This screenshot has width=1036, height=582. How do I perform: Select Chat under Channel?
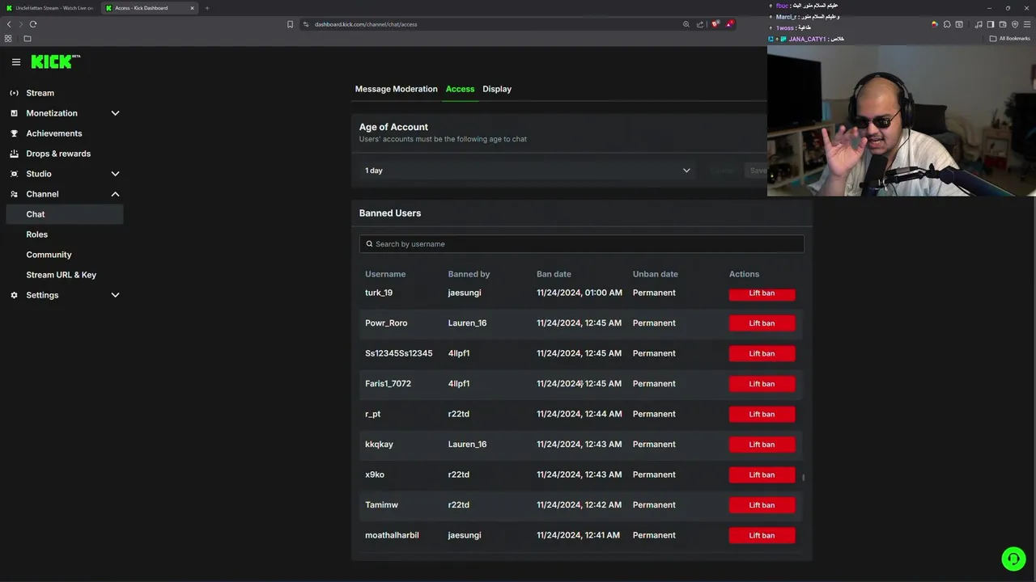64,214
